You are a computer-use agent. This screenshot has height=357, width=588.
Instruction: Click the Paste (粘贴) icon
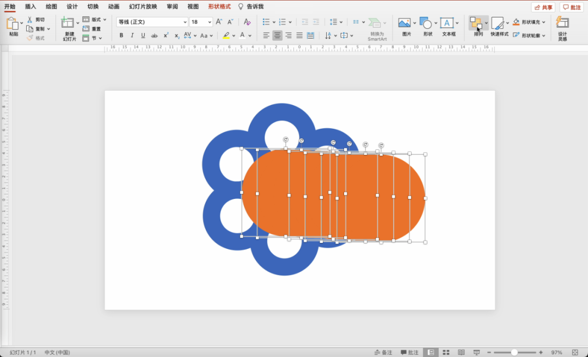[x=13, y=23]
